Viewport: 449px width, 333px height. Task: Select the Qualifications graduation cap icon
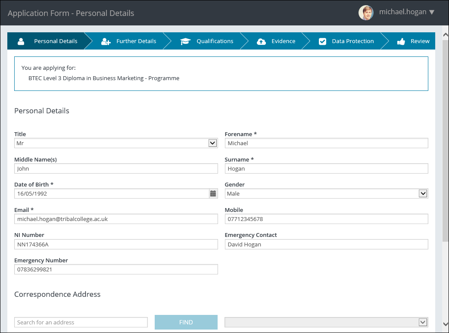tap(185, 41)
